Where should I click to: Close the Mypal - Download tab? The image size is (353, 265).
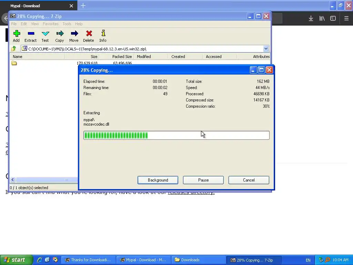pyautogui.click(x=71, y=6)
